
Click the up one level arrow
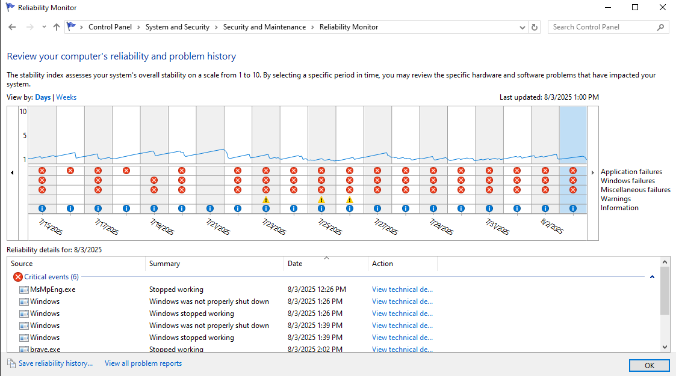click(56, 26)
